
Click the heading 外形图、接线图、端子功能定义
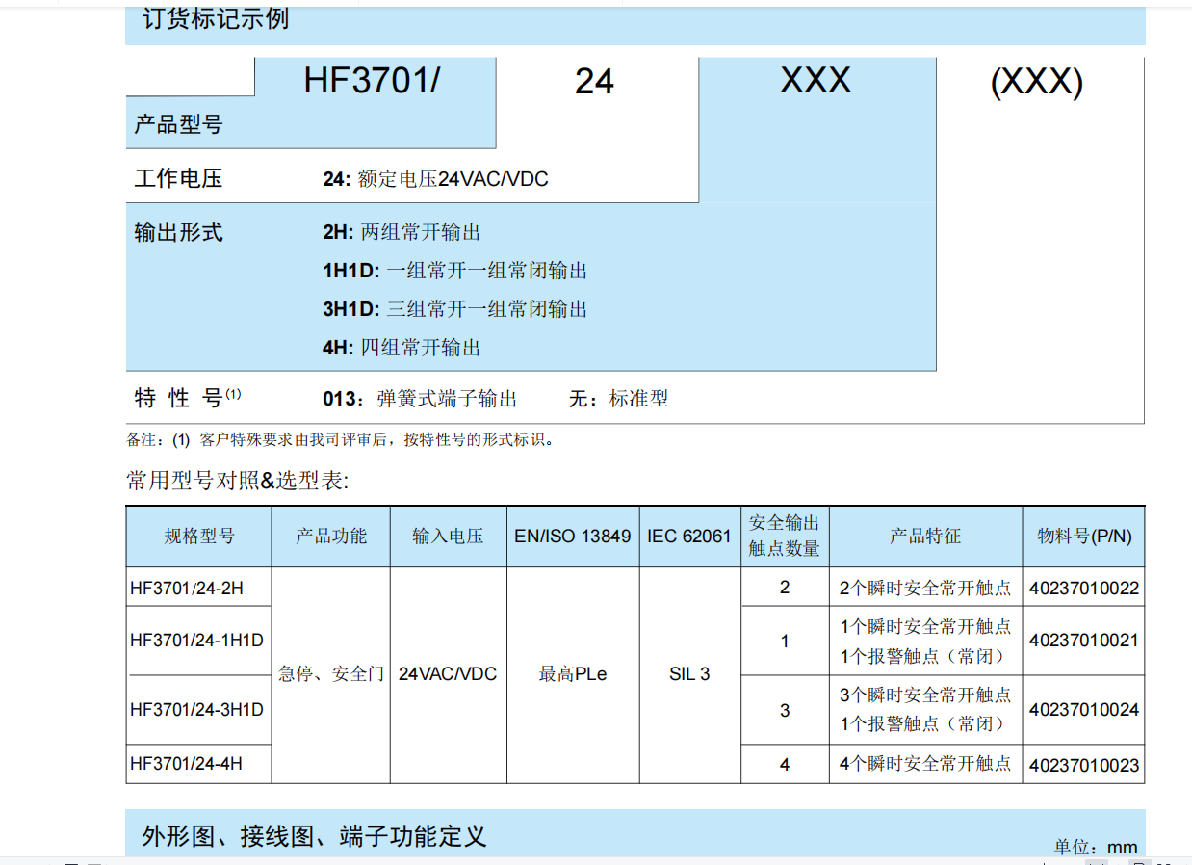(x=315, y=835)
